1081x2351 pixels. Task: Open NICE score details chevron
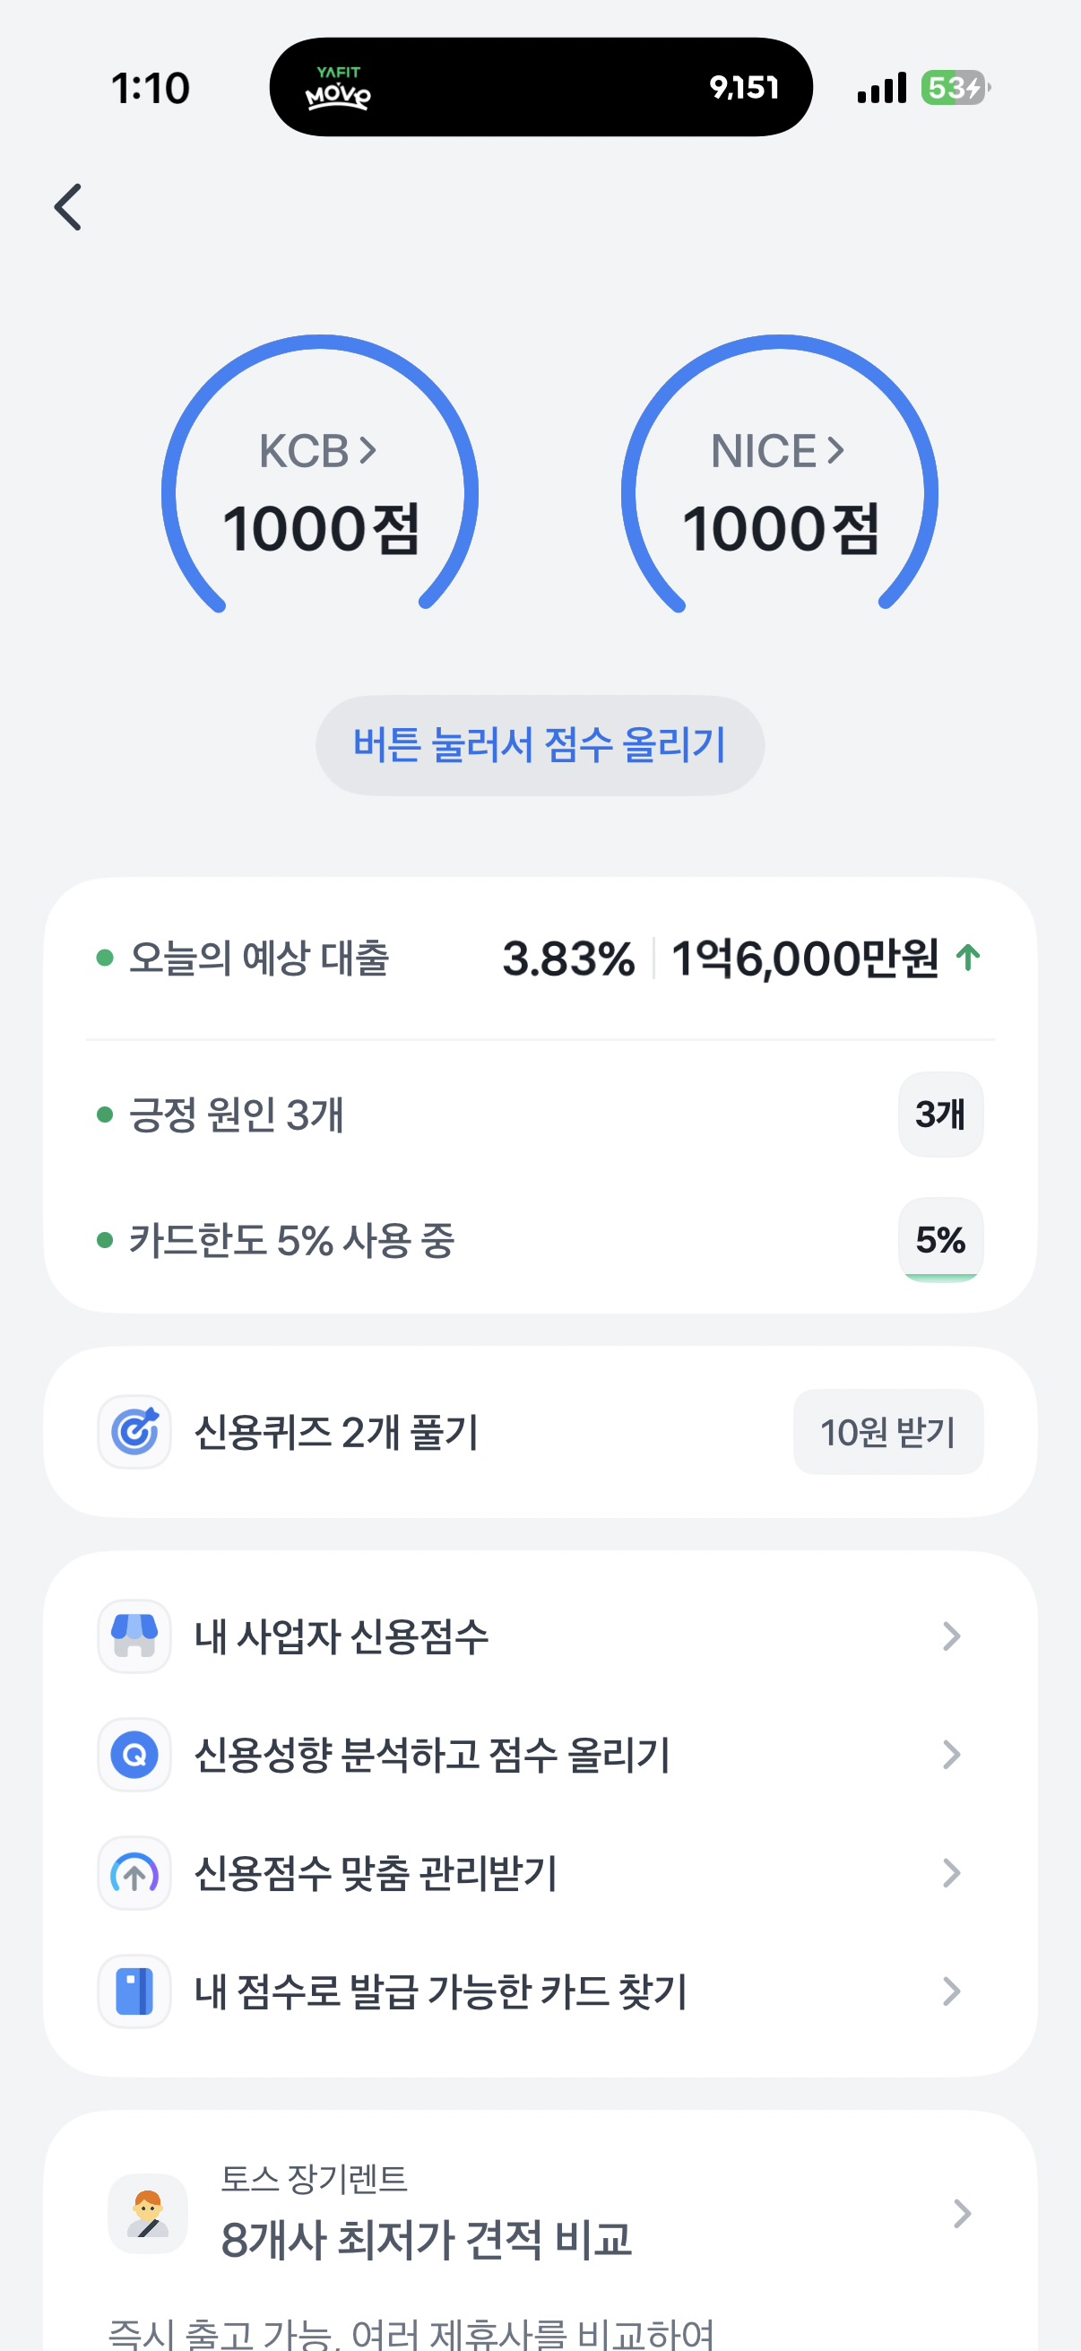[x=835, y=451]
